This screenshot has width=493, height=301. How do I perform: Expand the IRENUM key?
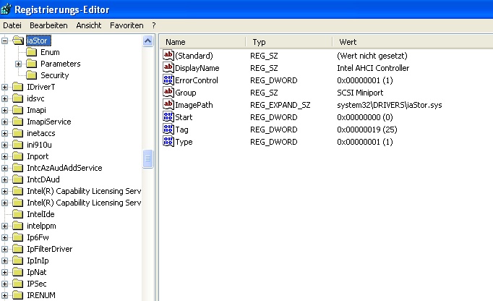[5, 296]
